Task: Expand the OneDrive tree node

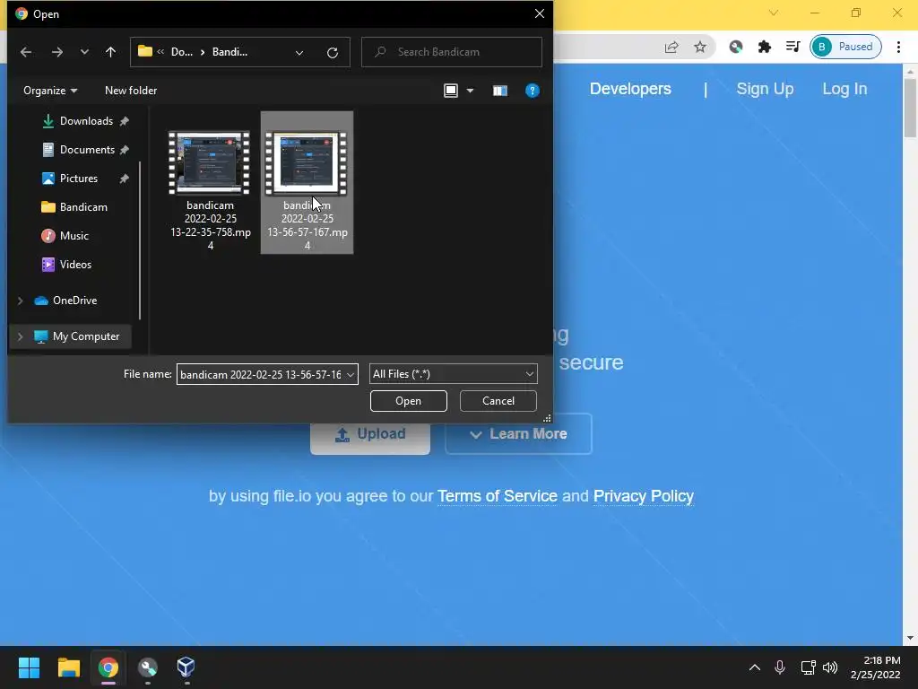Action: (21, 301)
